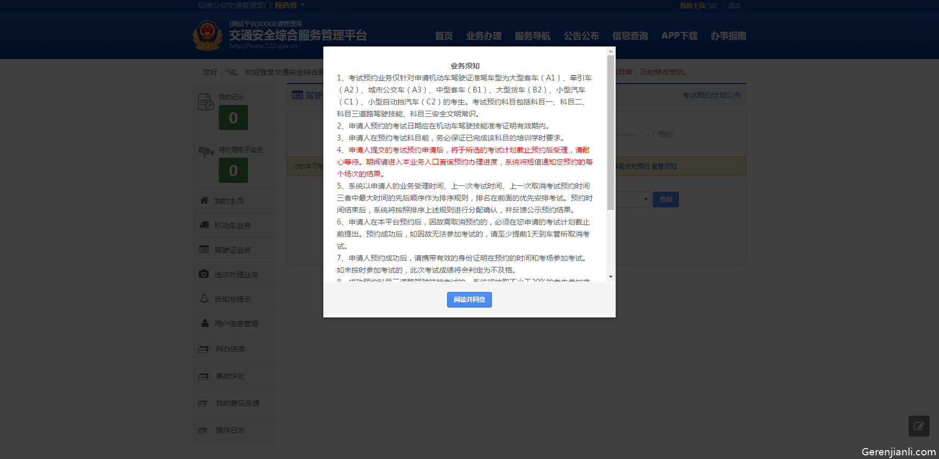Image resolution: width=939 pixels, height=459 pixels.
Task: Open the 服务导航 nav menu
Action: coord(532,36)
